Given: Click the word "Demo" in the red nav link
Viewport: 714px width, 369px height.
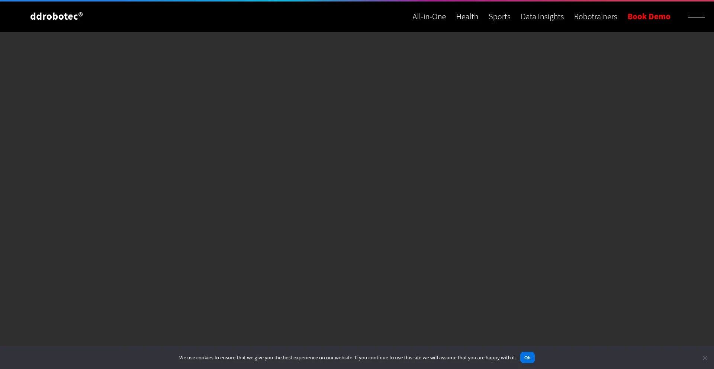Looking at the screenshot, I should point(659,17).
